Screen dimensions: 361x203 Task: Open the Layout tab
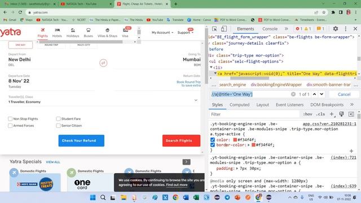click(263, 105)
